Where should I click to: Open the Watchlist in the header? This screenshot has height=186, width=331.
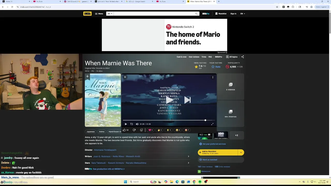221,14
